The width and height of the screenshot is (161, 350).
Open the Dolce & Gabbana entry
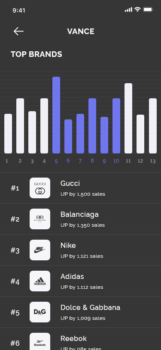(81, 312)
